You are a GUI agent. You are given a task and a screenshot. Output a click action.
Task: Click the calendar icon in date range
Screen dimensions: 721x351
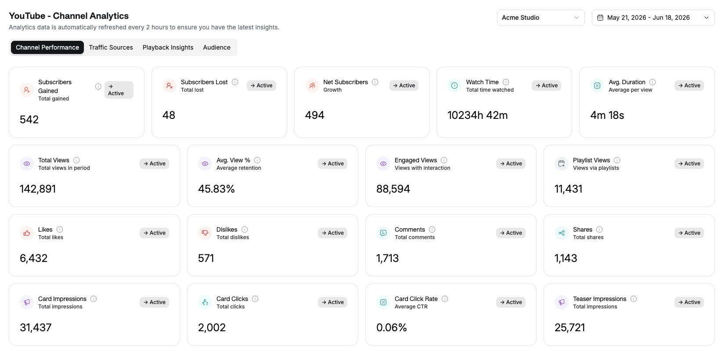(600, 18)
